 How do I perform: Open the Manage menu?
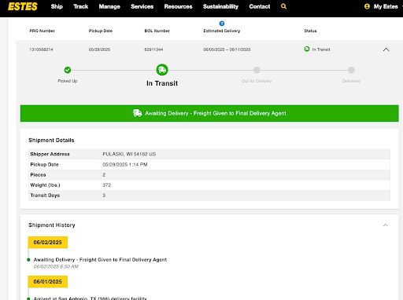coord(109,6)
